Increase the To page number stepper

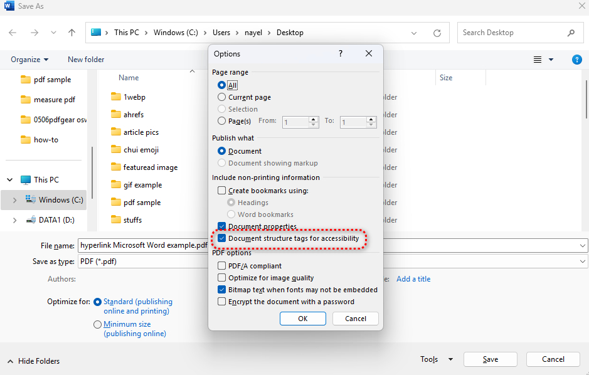tap(371, 119)
